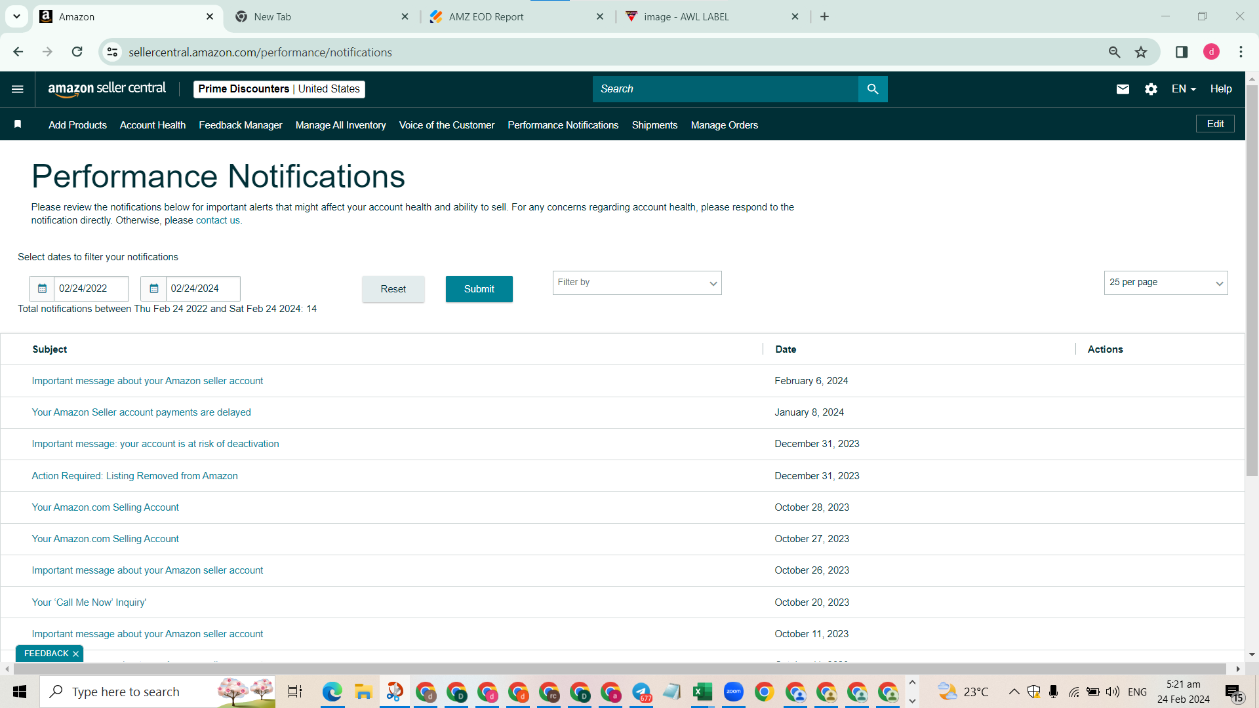
Task: Open the end date calendar icon
Action: [x=154, y=288]
